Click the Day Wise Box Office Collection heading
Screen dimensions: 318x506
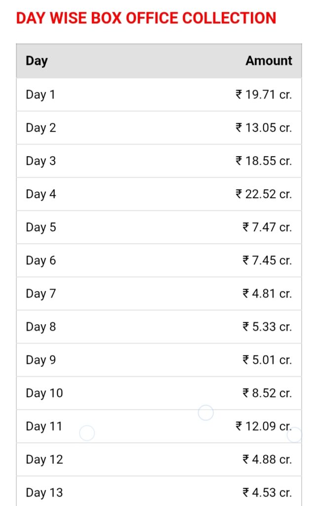point(146,18)
